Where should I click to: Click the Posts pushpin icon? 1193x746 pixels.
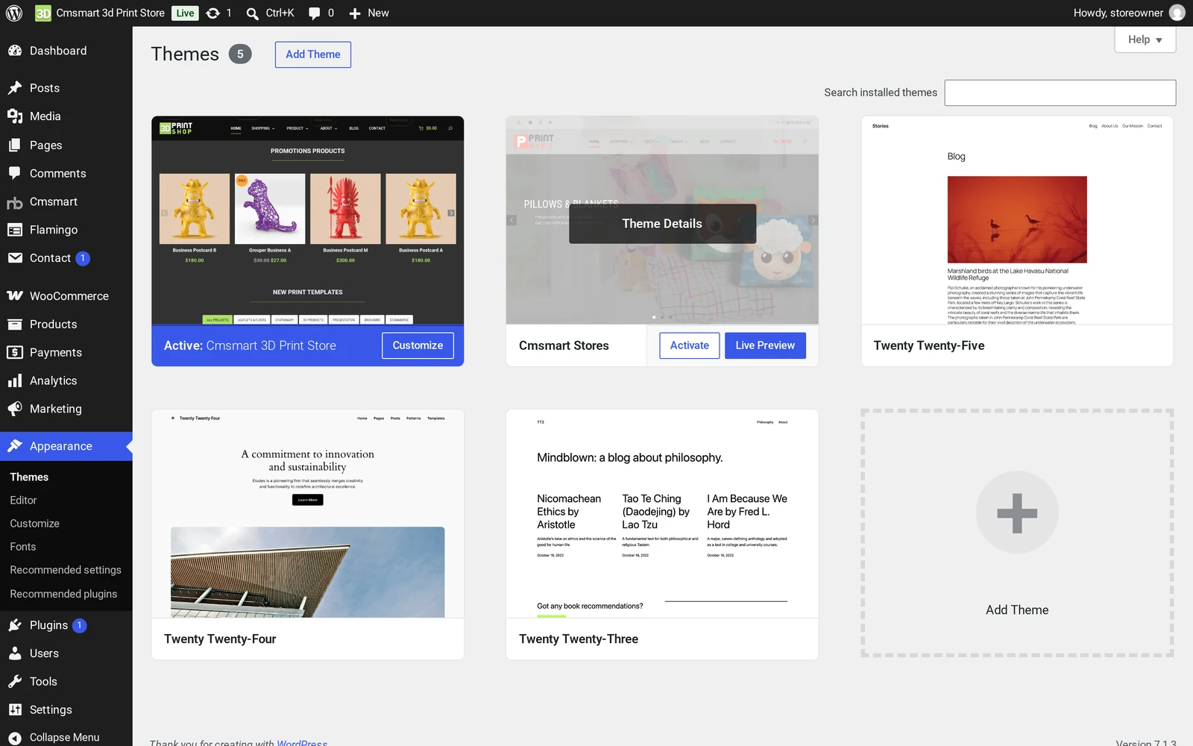(x=15, y=88)
